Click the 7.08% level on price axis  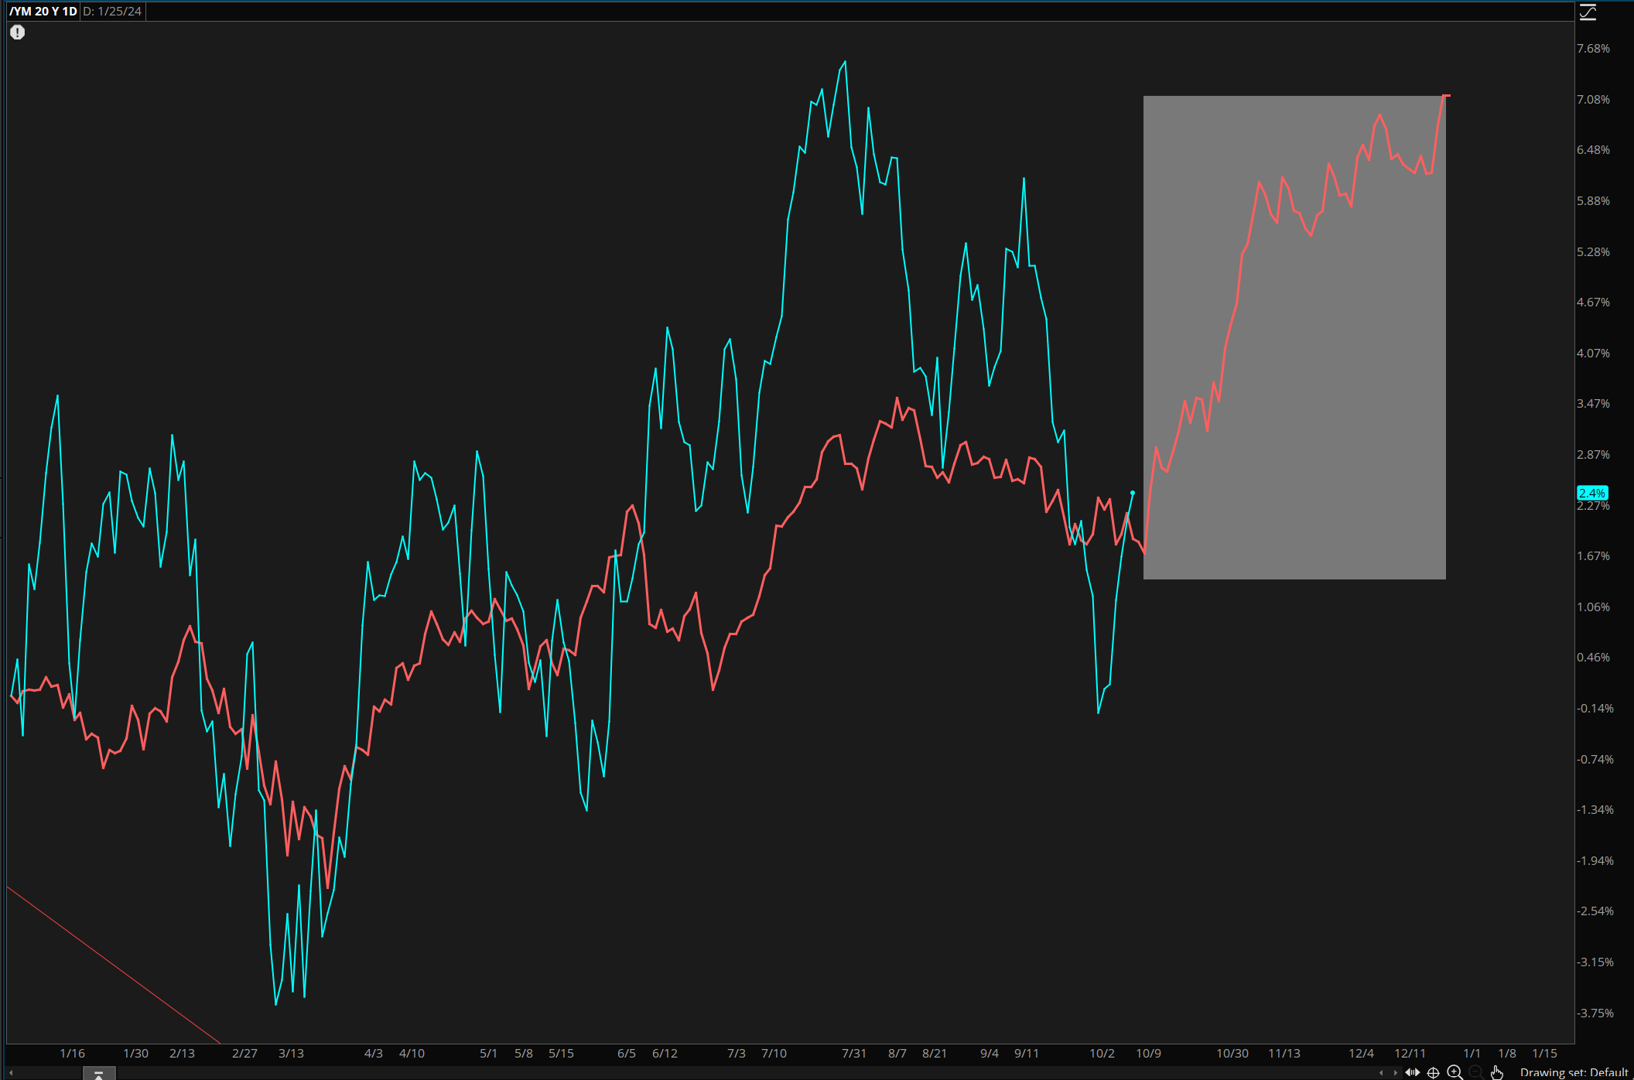click(x=1593, y=100)
